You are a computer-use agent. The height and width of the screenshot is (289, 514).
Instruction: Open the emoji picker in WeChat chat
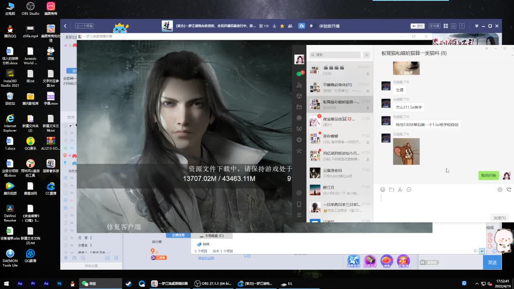point(383,189)
